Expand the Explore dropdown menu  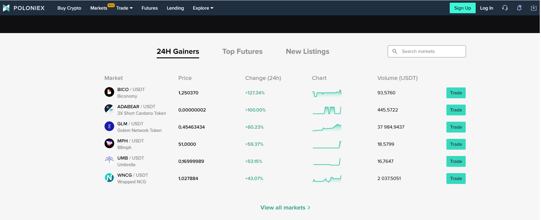point(203,8)
